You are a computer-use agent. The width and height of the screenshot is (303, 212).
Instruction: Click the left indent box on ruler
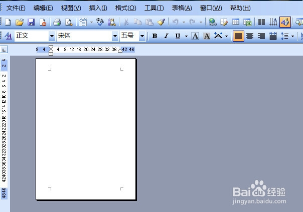coord(51,54)
